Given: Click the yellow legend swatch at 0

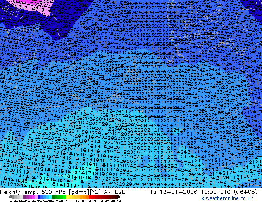Looking at the screenshot, I should pyautogui.click(x=67, y=197).
